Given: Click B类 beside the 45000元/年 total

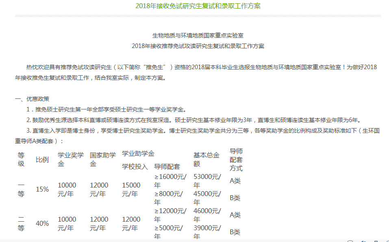Looking at the screenshot, I should [235, 198].
